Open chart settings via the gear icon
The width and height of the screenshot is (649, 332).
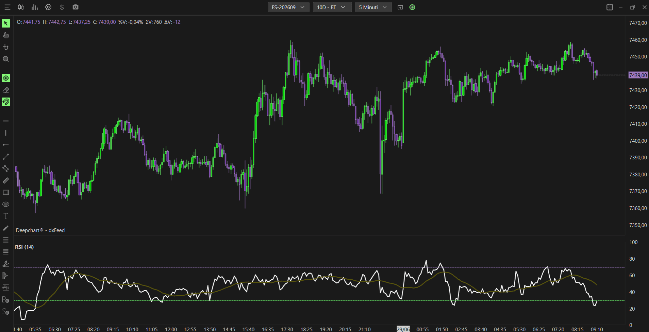[48, 7]
